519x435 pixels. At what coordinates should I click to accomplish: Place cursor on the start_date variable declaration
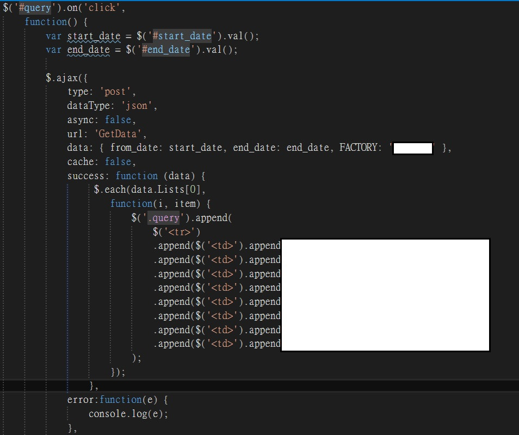[x=94, y=36]
